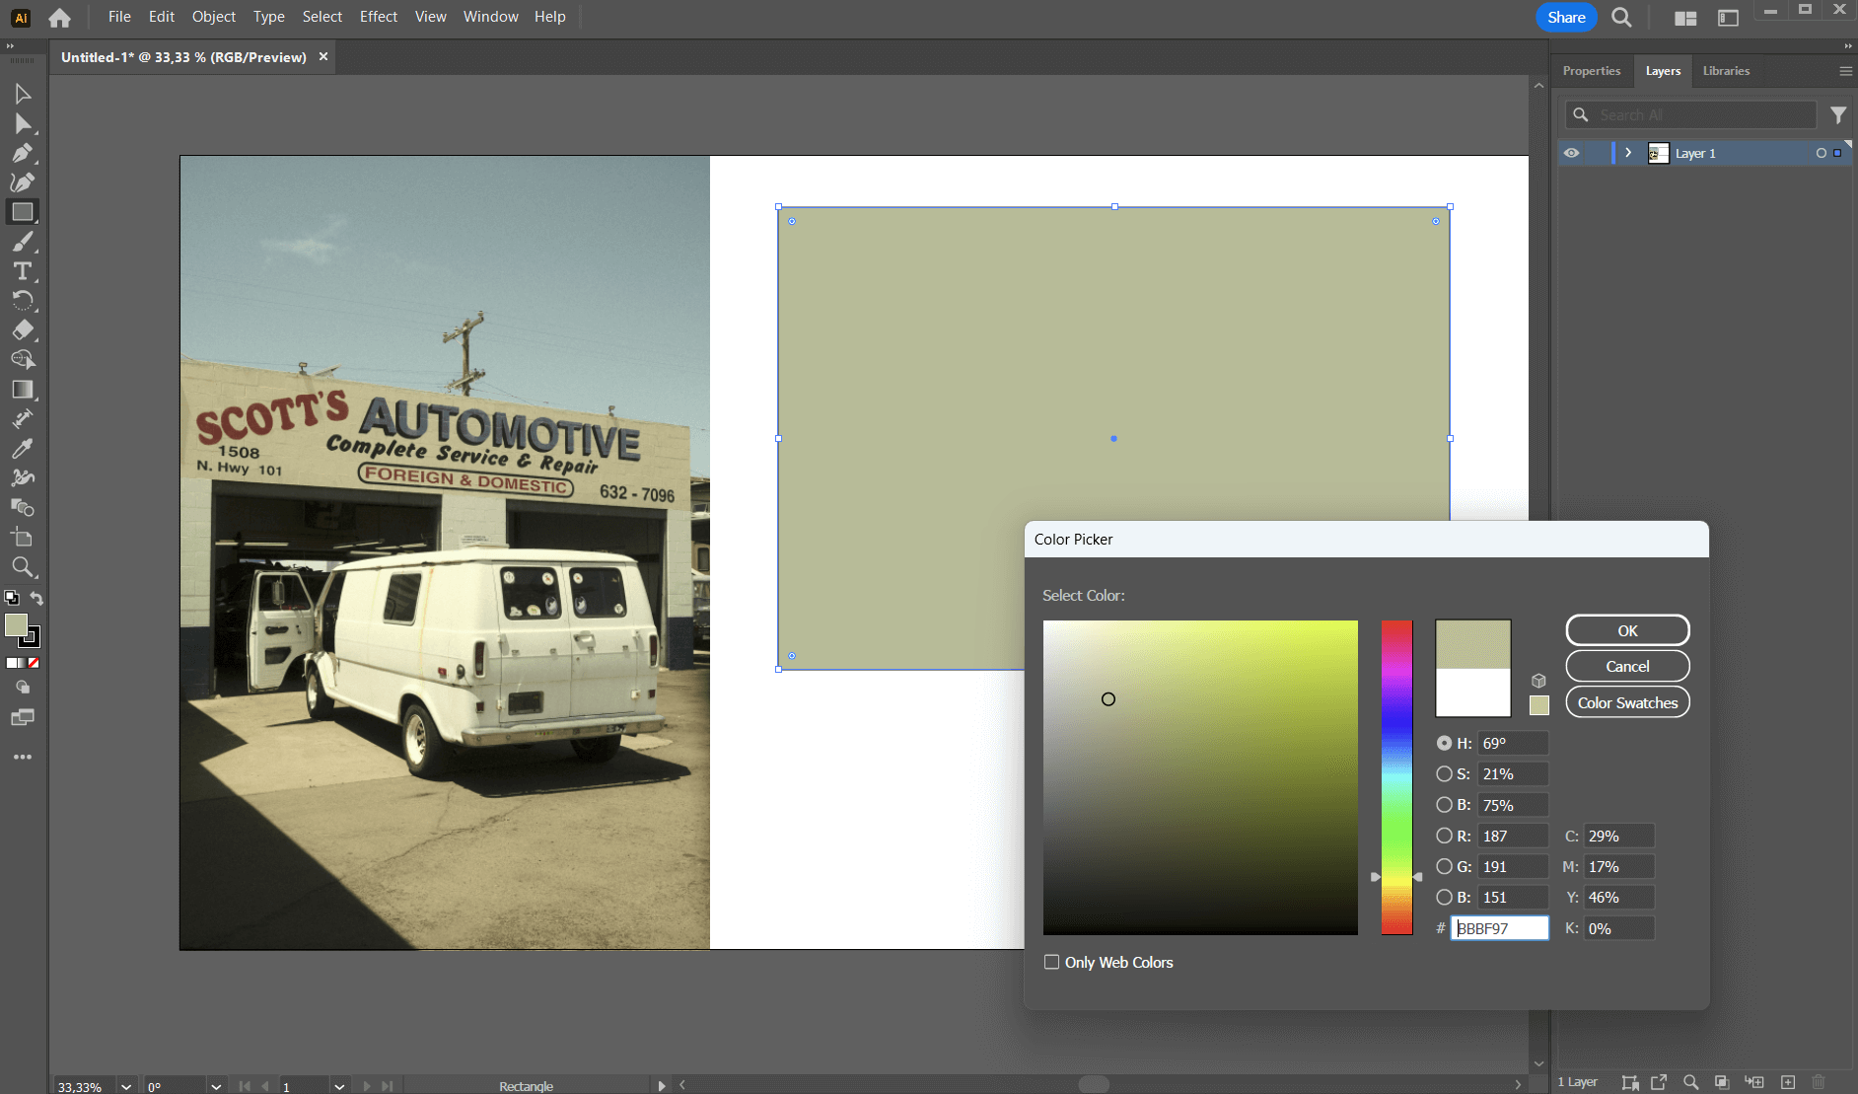Select the Eyedropper tool
The width and height of the screenshot is (1858, 1094).
click(23, 449)
